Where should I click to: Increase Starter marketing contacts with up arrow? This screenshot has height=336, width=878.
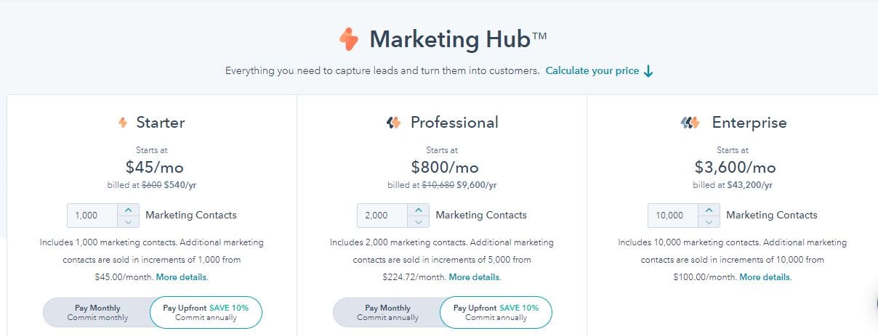click(x=128, y=210)
